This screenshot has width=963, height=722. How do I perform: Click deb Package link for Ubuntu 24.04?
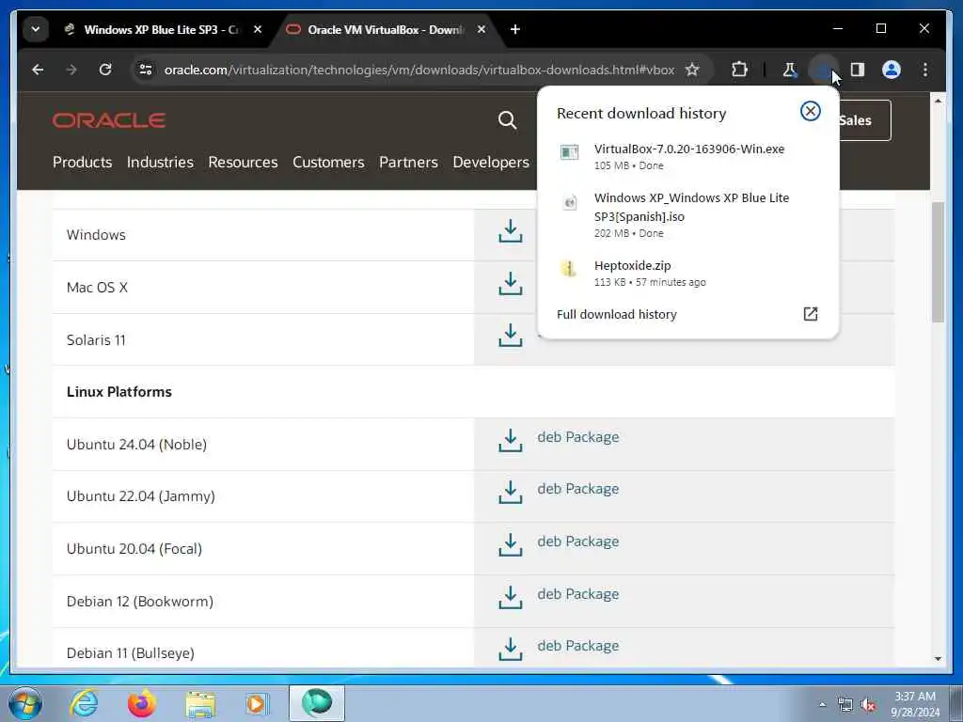tap(578, 436)
